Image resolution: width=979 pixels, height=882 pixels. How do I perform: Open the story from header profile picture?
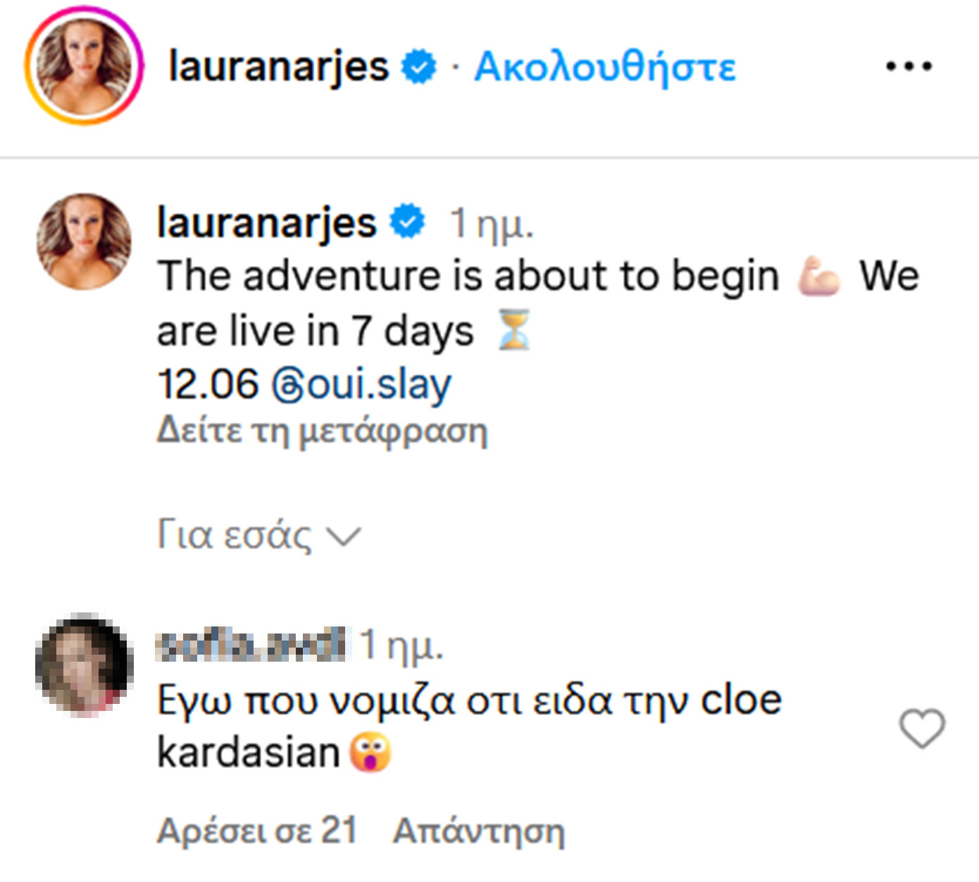point(84,67)
